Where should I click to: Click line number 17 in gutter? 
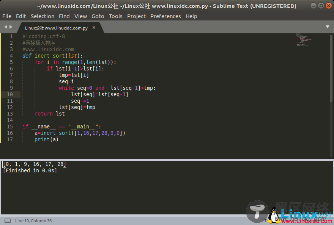click(x=10, y=139)
